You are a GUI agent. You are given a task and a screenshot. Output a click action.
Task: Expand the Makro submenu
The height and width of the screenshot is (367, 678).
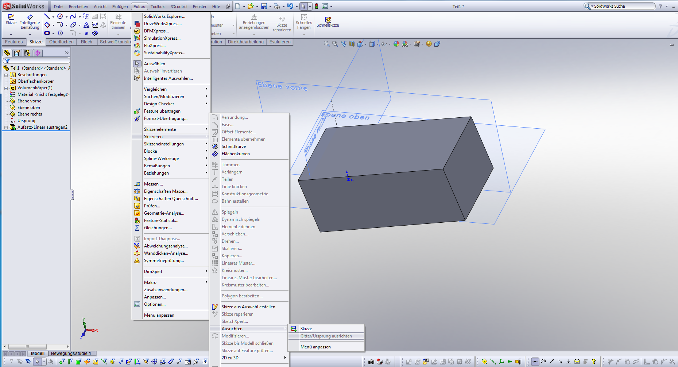click(171, 282)
